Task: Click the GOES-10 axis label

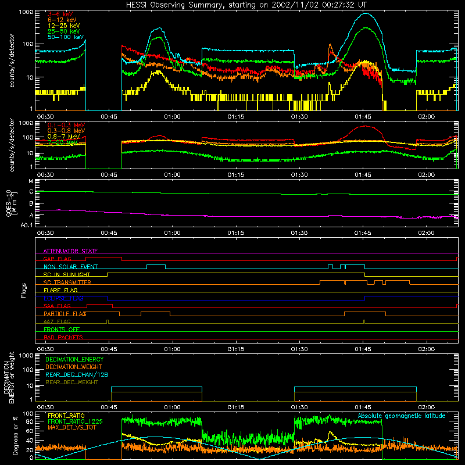Action: (9, 203)
